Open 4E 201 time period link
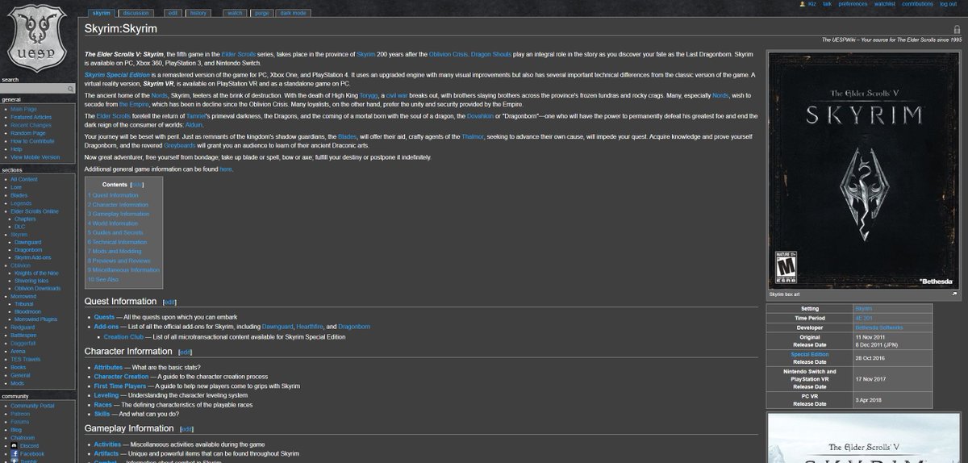Viewport: 968px width, 463px height. pos(862,319)
